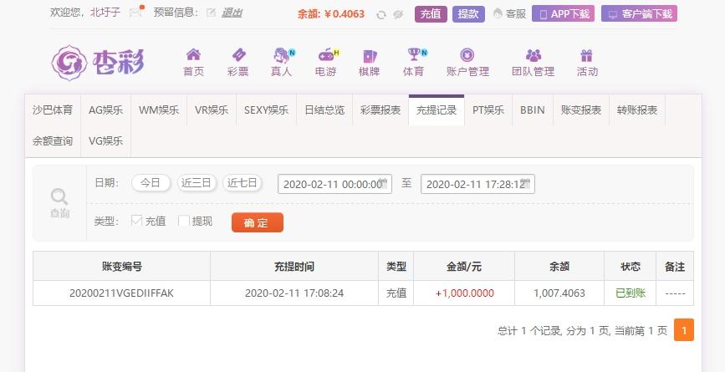Open calendar icon in end date field
The width and height of the screenshot is (725, 372).
[525, 181]
